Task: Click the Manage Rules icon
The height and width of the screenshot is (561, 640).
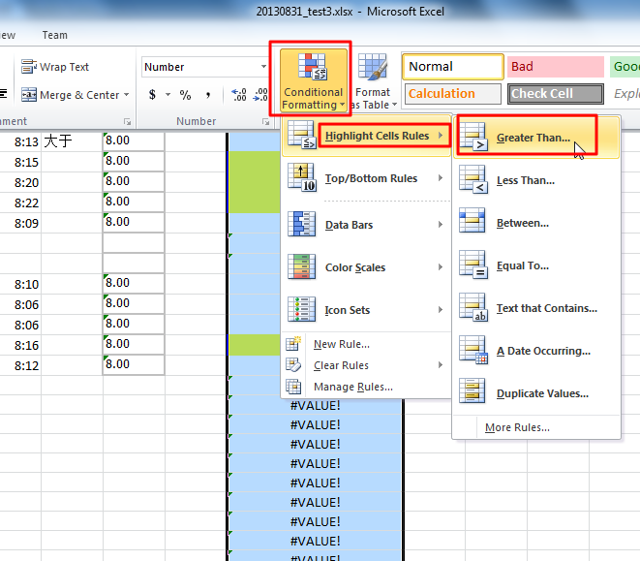Action: (x=293, y=387)
